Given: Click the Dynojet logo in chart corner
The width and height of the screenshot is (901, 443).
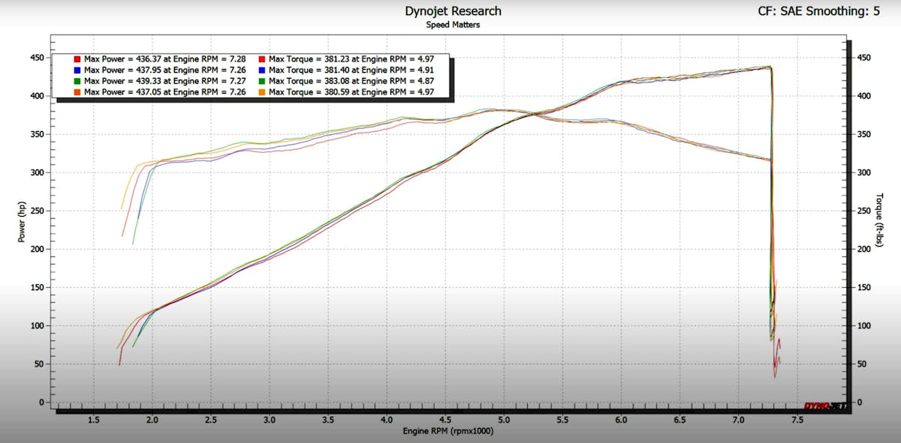Looking at the screenshot, I should (x=822, y=405).
